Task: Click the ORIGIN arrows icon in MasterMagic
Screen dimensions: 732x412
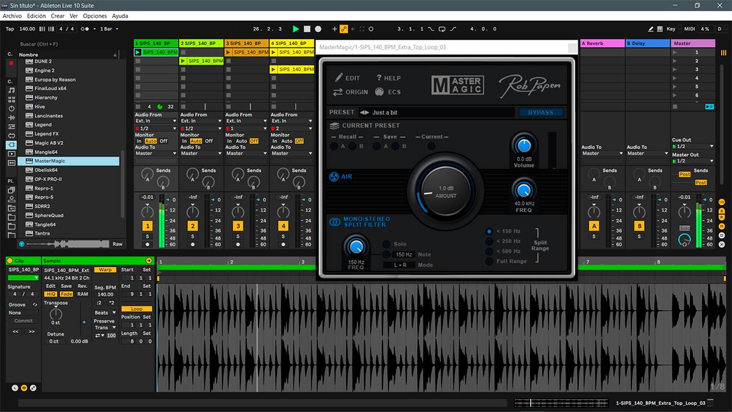Action: [x=338, y=92]
